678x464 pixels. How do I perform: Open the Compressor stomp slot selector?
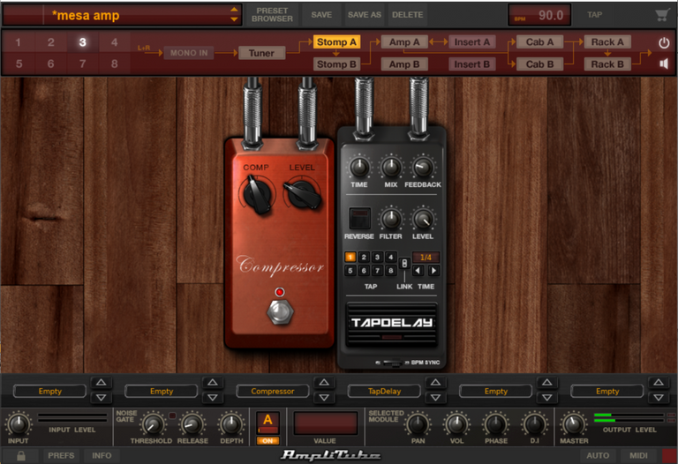[273, 391]
